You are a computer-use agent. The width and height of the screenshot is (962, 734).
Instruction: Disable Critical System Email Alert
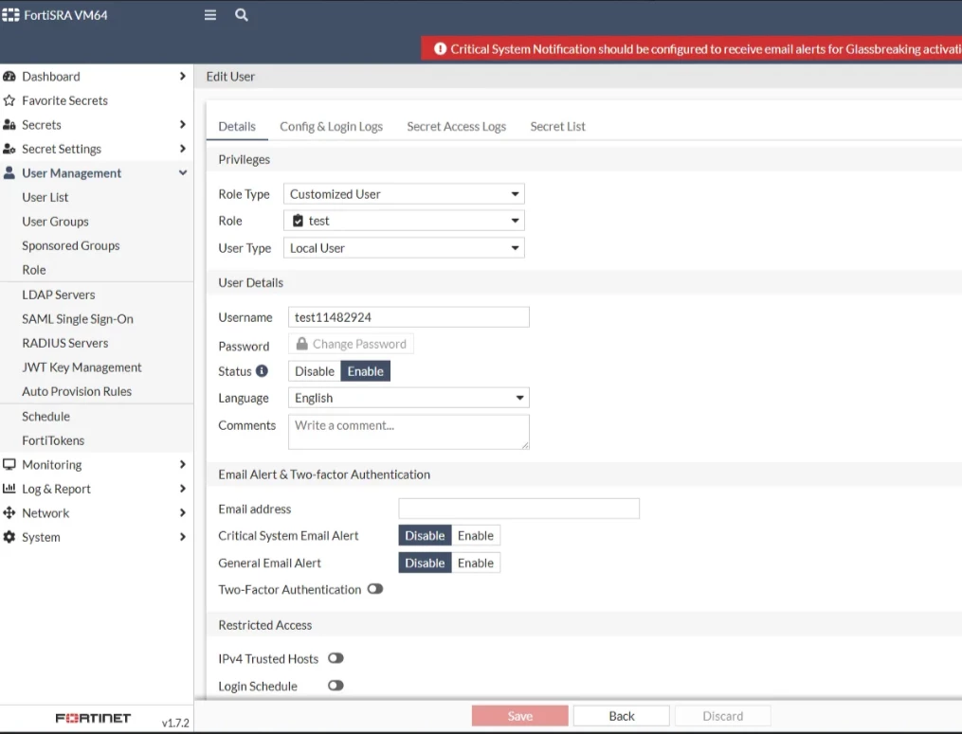coord(425,535)
